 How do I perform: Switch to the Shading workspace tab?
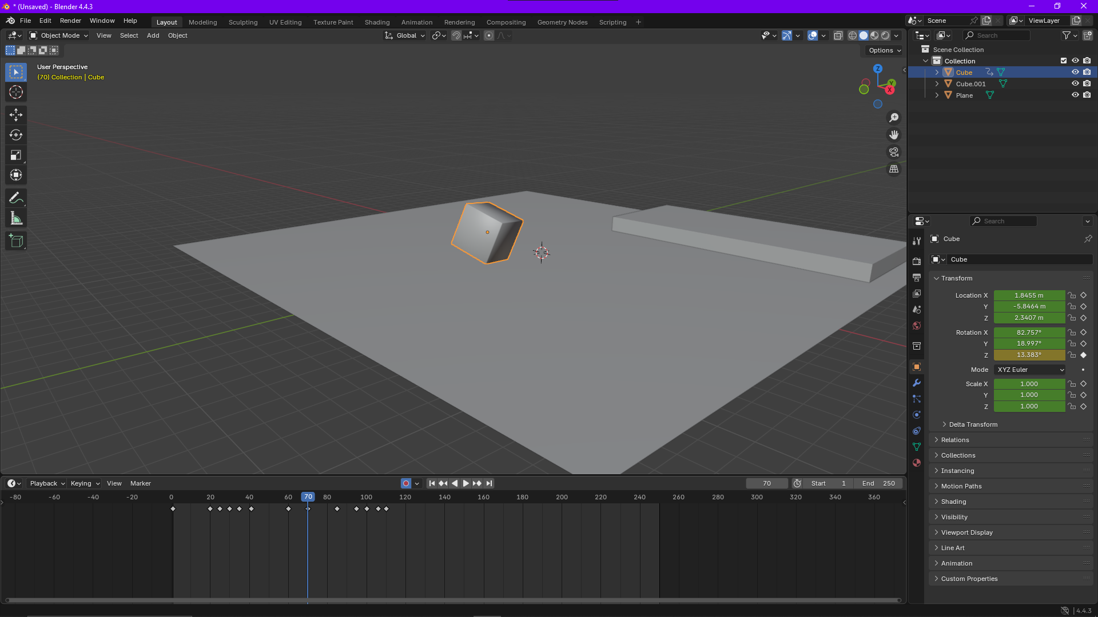[377, 22]
